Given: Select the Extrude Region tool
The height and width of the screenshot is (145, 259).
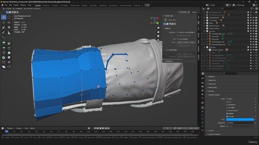Looking at the screenshot, I should pos(4,43).
